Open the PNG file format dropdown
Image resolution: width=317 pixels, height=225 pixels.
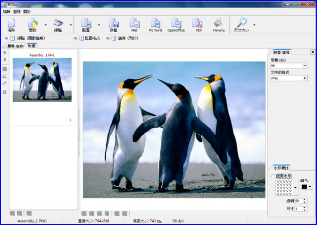pos(304,78)
